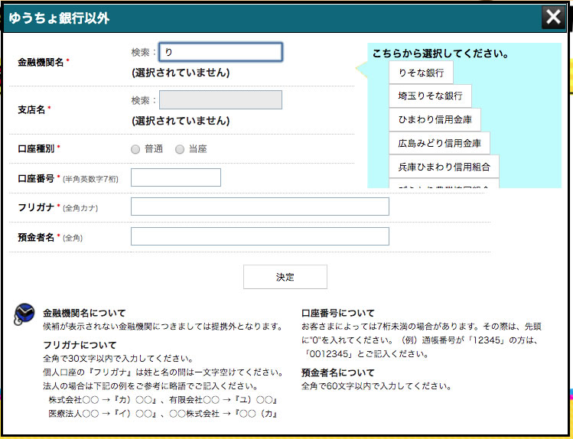Choose ひまわり信用金庫 from suggestions
The image size is (573, 439).
(x=435, y=120)
